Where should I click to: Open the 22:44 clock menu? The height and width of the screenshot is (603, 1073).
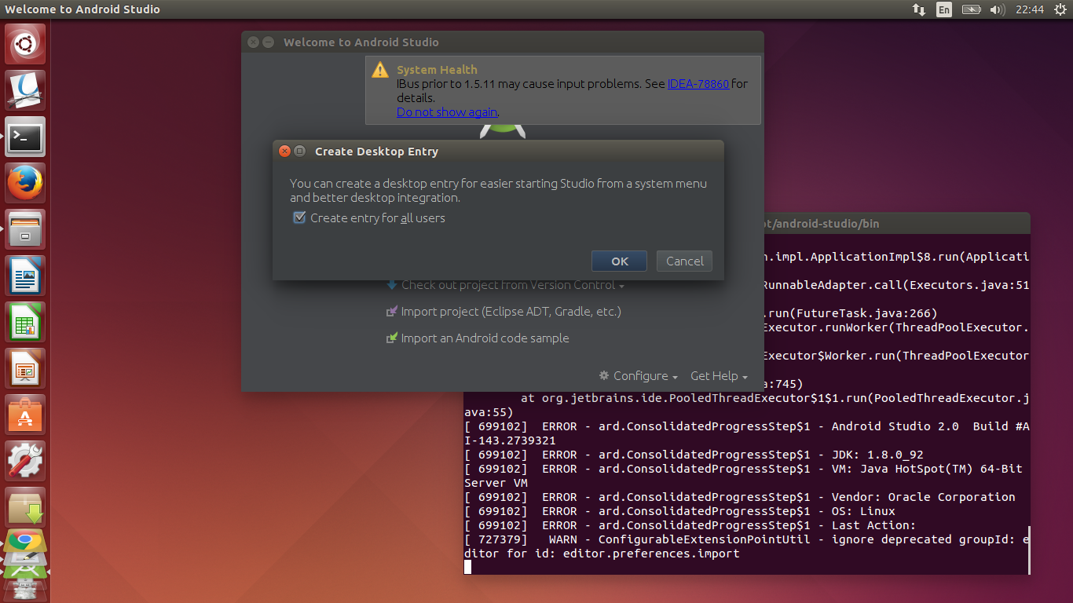[1029, 9]
